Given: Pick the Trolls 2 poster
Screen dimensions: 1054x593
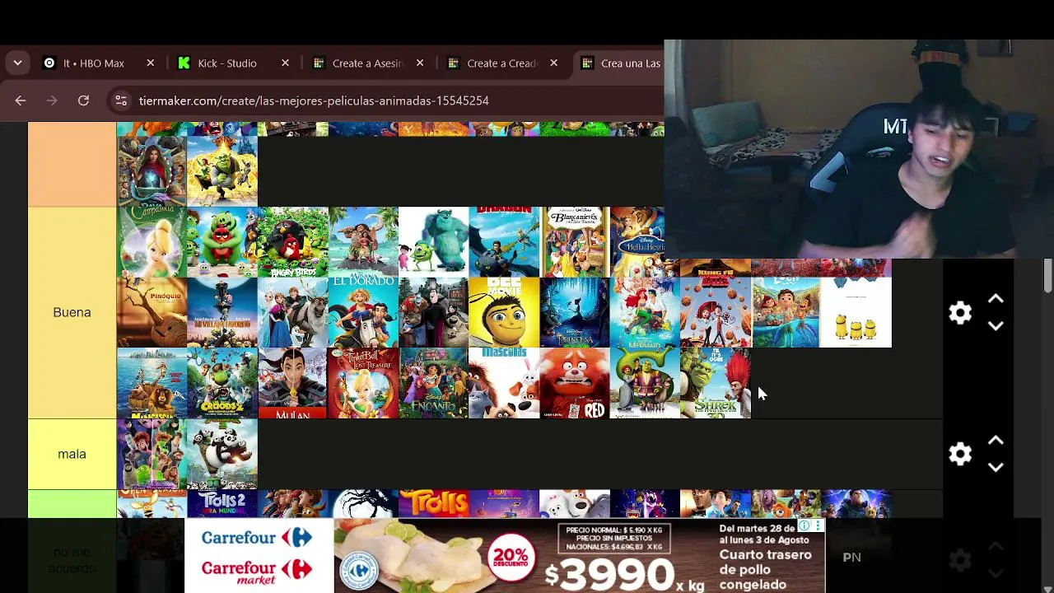Looking at the screenshot, I should click(222, 504).
